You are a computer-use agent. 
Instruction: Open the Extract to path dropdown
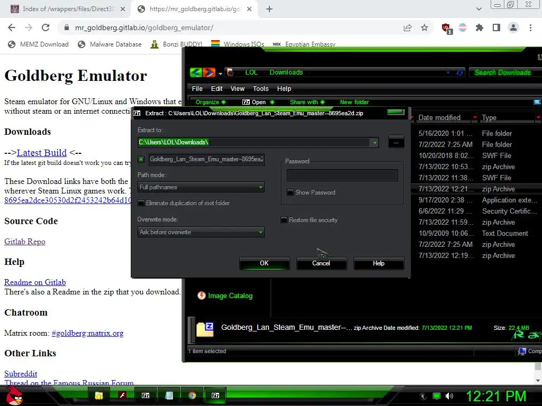tap(375, 143)
